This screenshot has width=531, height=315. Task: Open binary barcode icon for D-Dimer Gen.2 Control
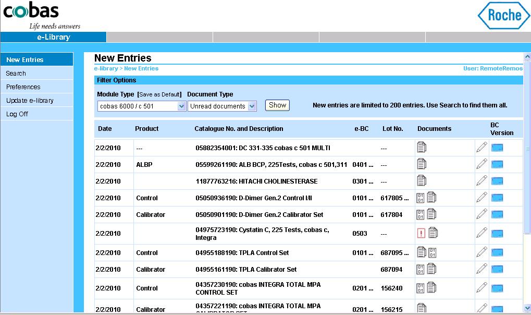[420, 198]
